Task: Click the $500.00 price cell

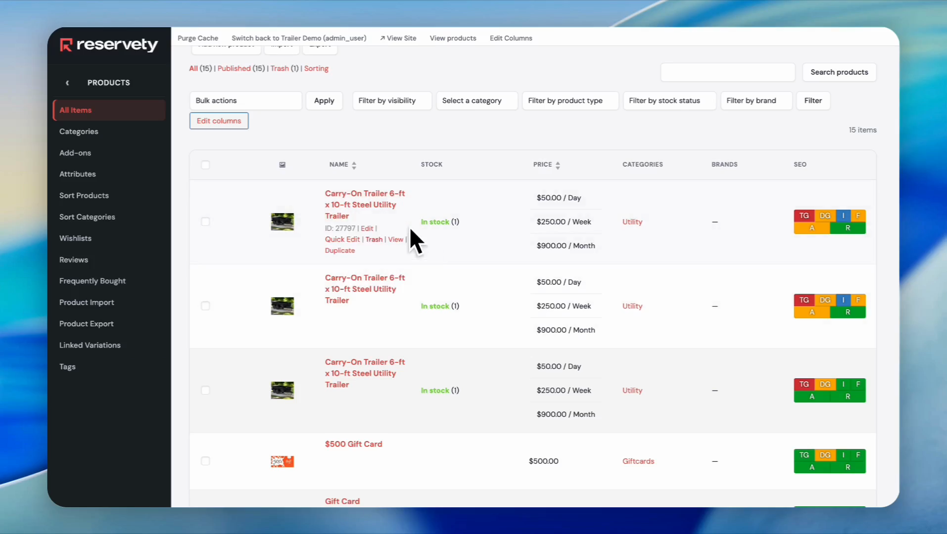Action: point(543,461)
